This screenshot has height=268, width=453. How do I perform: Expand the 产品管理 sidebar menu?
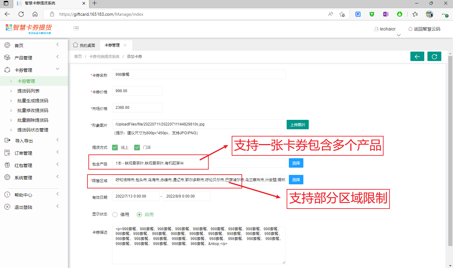23,58
